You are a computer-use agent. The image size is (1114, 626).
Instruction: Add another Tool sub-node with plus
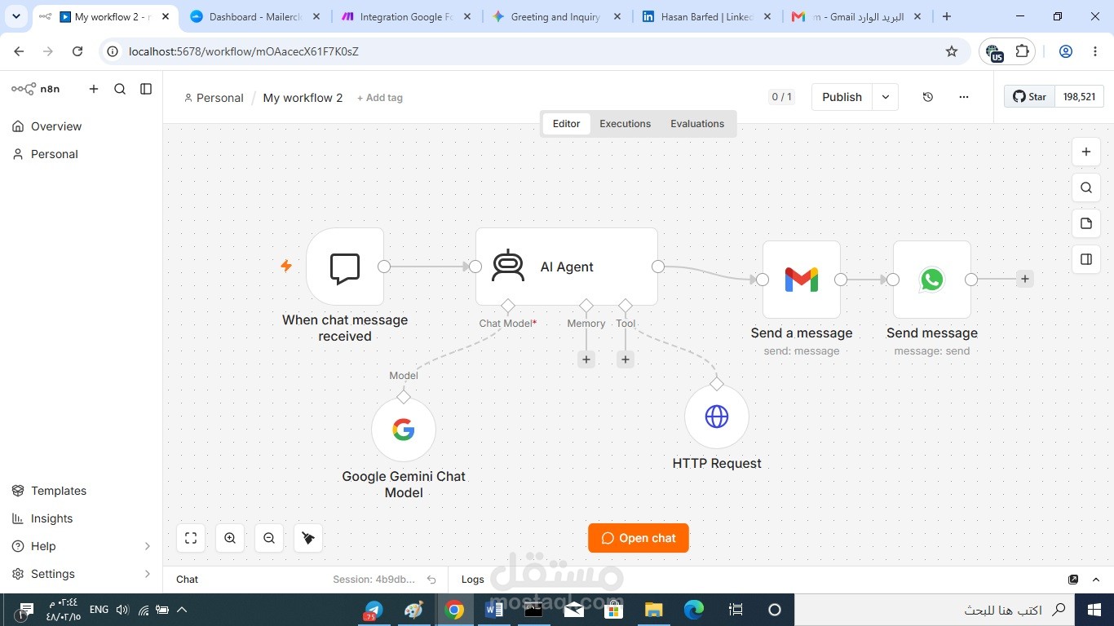tap(626, 359)
